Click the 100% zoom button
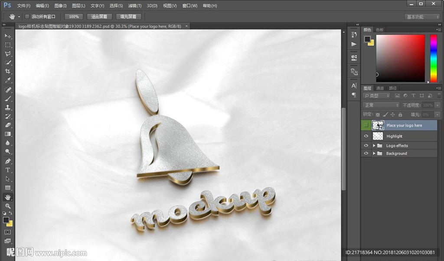This screenshot has width=444, height=261. 74,16
